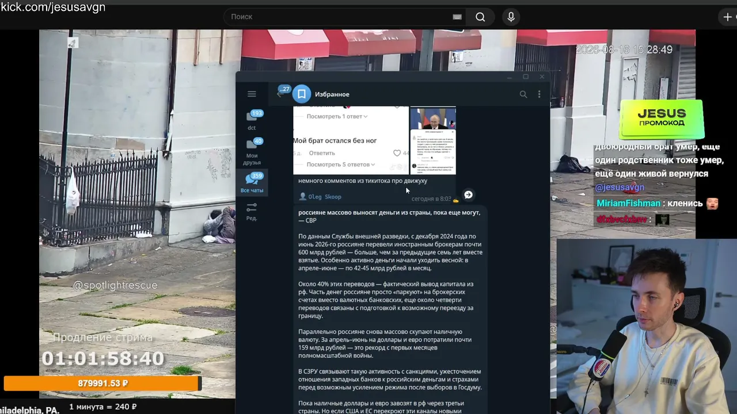The image size is (737, 414).
Task: Click the paragraph starting По данным Службы внешней разведки
Action: point(390,252)
